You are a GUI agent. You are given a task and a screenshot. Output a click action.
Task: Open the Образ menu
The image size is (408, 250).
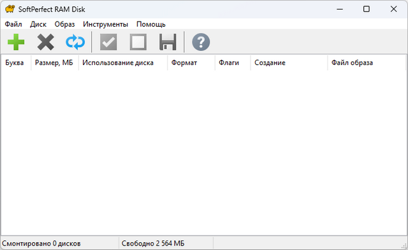pyautogui.click(x=64, y=24)
